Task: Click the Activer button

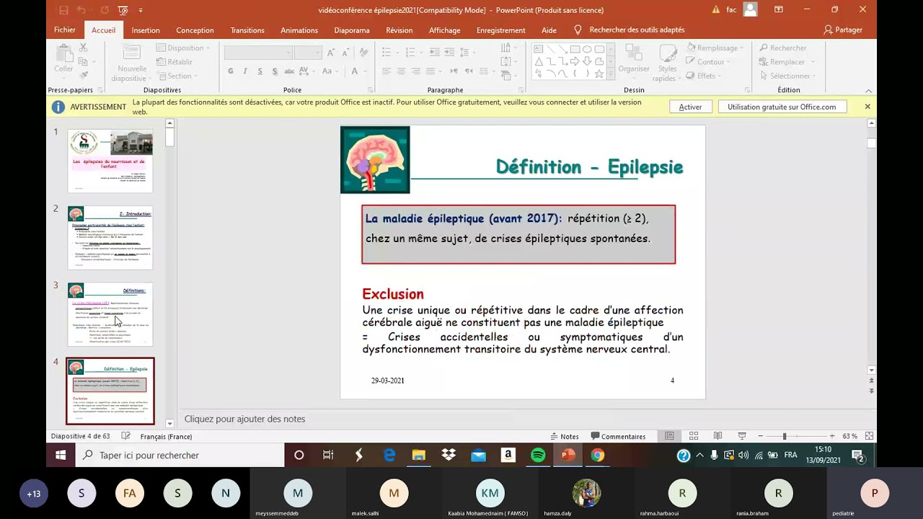Action: tap(690, 107)
